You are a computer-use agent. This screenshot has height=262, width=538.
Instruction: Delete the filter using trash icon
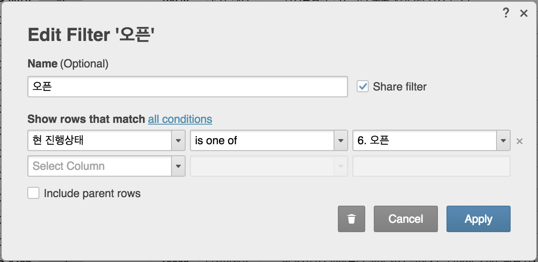[352, 219]
